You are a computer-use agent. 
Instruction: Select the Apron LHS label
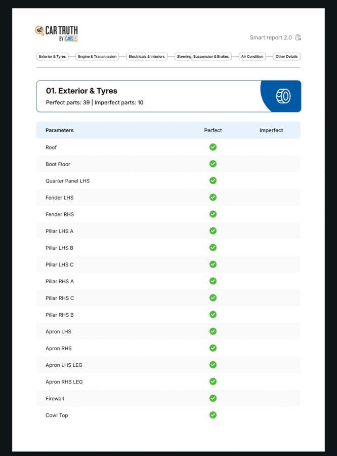(58, 331)
